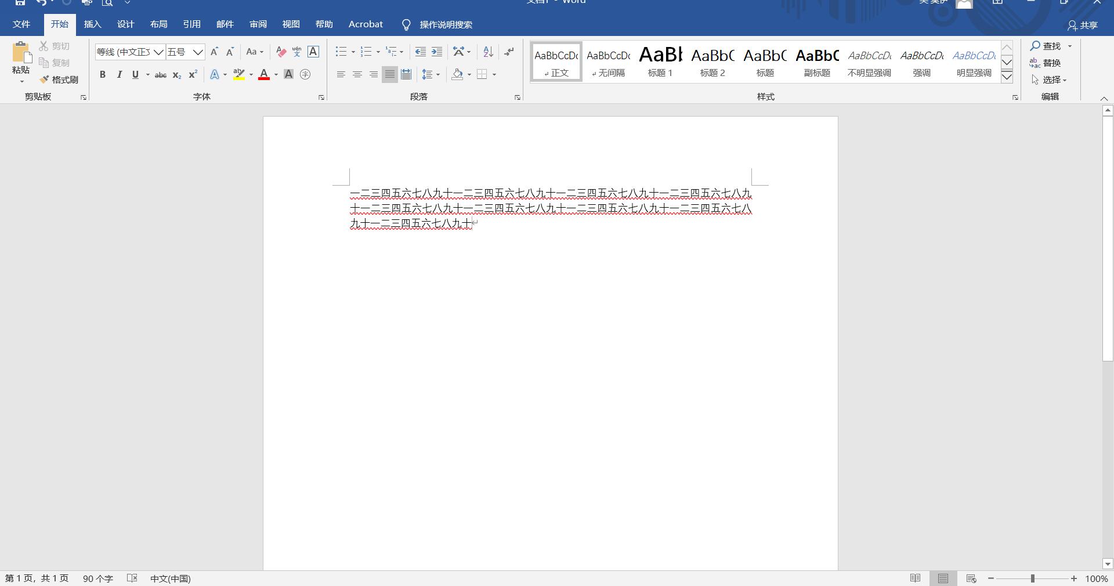This screenshot has height=586, width=1114.
Task: Open the borders dropdown arrow
Action: click(x=494, y=74)
